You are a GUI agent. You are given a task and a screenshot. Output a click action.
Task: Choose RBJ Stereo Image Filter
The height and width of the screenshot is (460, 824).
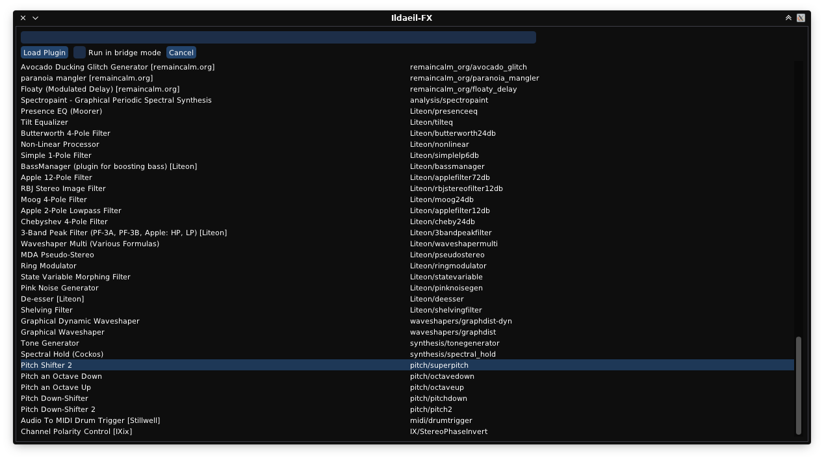tap(63, 188)
